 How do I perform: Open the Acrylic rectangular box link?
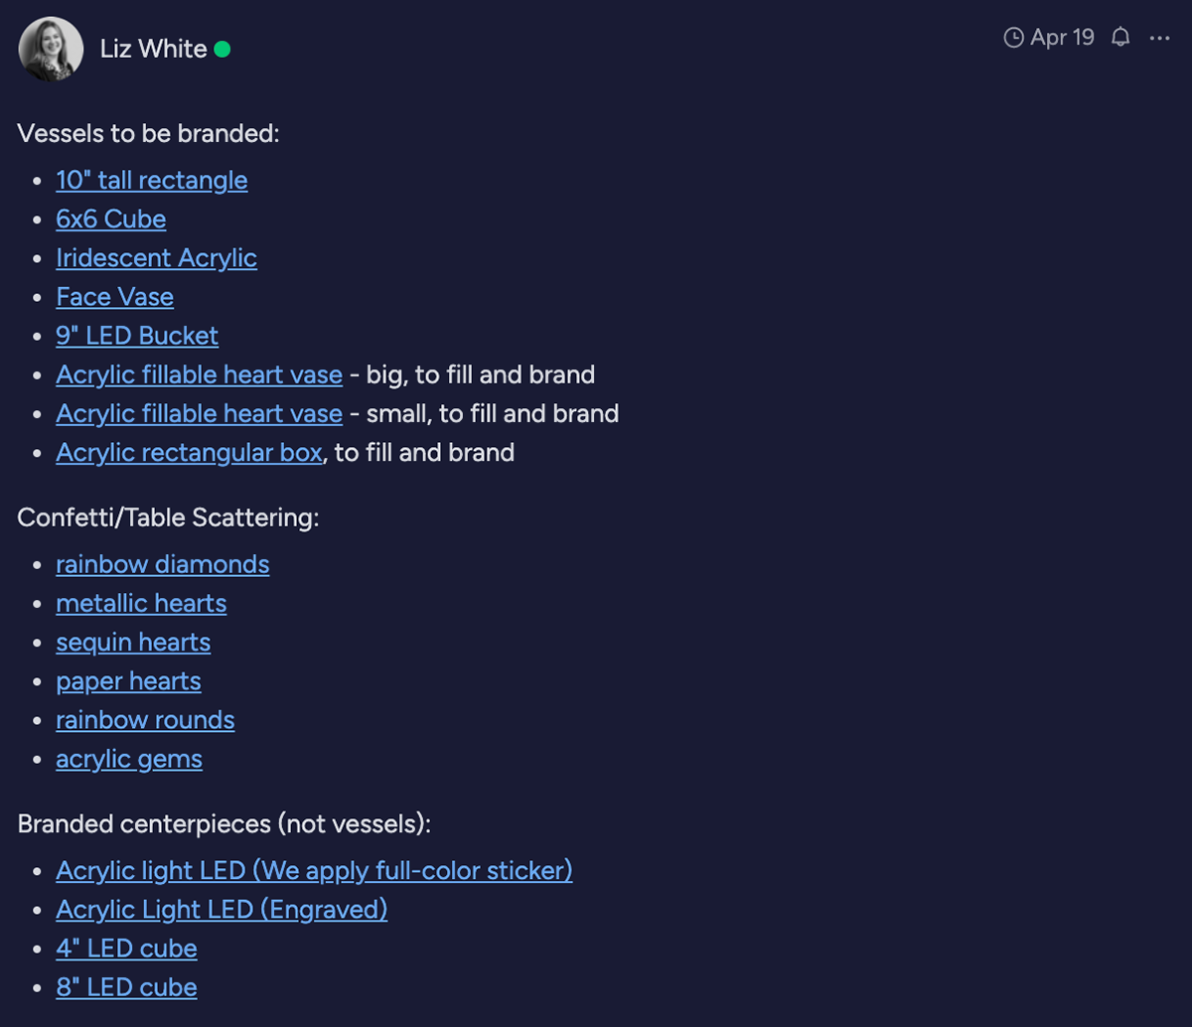(x=189, y=452)
